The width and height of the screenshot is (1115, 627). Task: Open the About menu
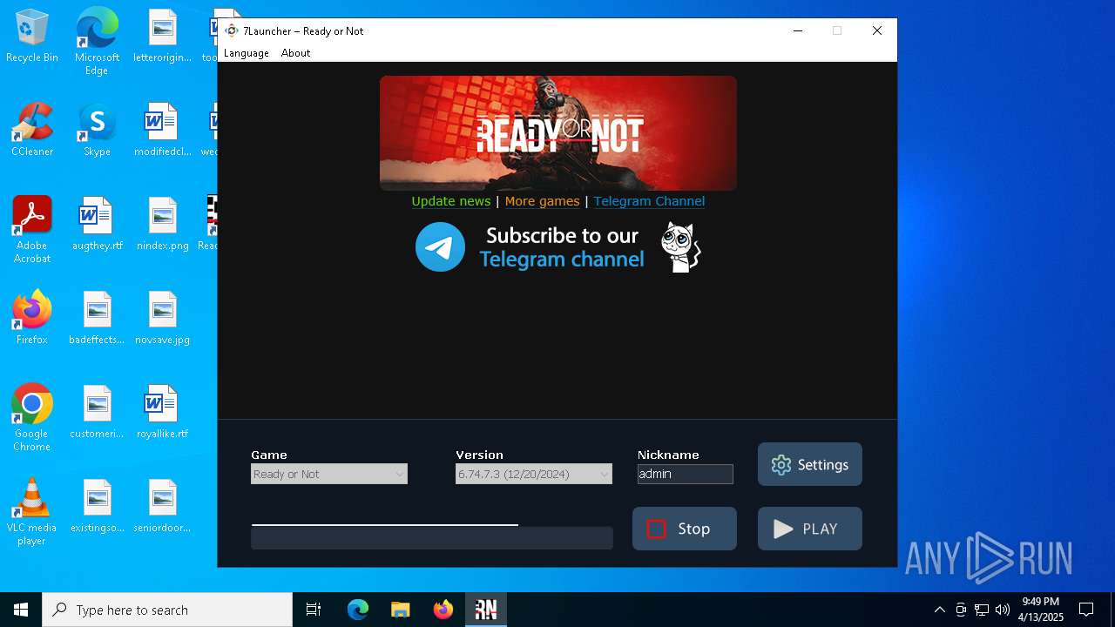[295, 53]
